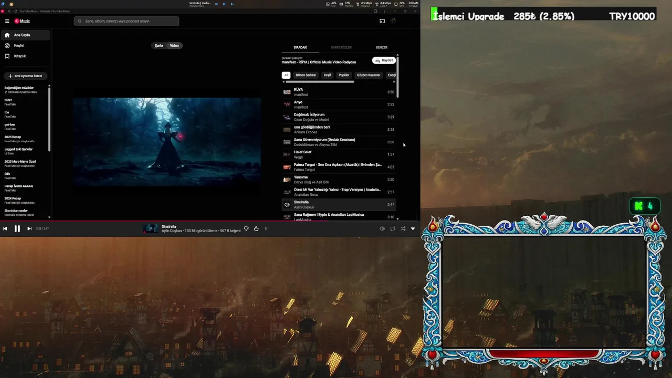Skip to next track in player bar
This screenshot has width=672, height=378.
[x=29, y=228]
